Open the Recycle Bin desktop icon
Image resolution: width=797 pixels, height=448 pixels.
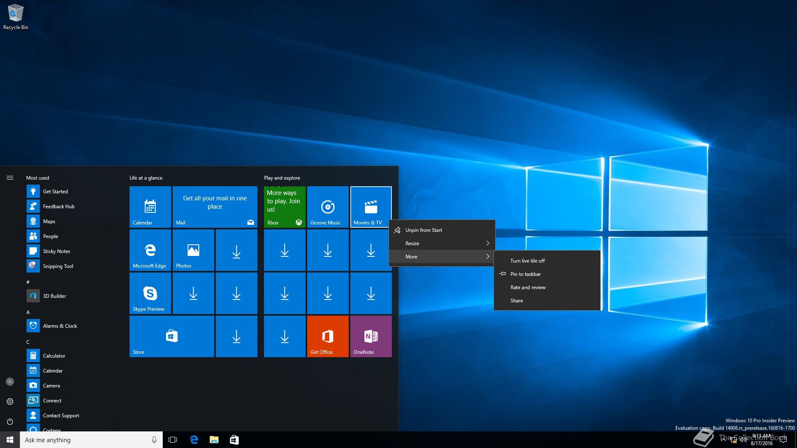point(16,17)
